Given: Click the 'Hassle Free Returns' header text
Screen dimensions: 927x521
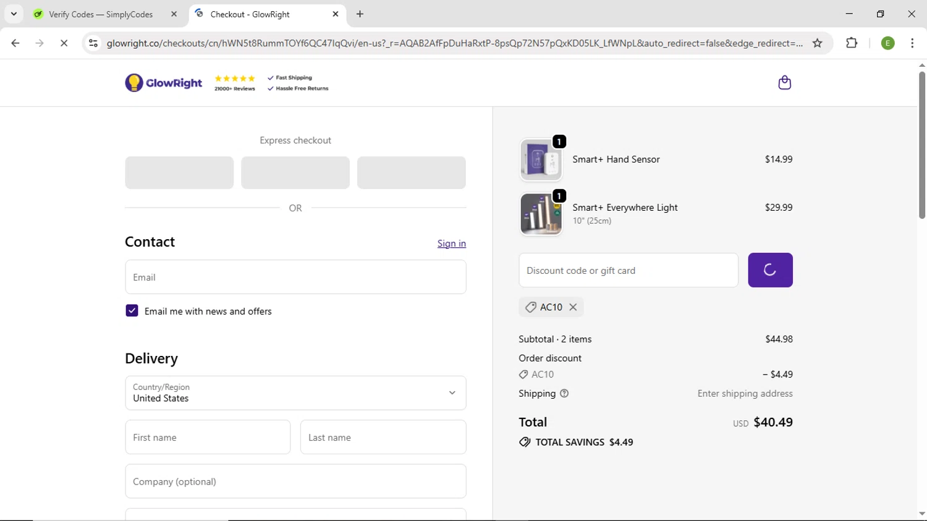Looking at the screenshot, I should pos(302,88).
